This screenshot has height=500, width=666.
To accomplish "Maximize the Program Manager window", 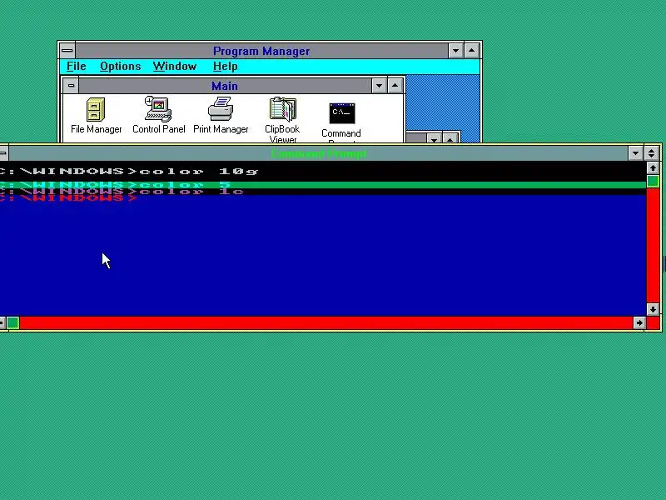I will click(472, 51).
